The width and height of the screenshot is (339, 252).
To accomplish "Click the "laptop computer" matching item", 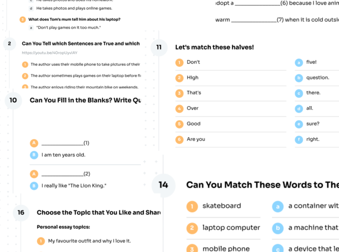I will [231, 228].
